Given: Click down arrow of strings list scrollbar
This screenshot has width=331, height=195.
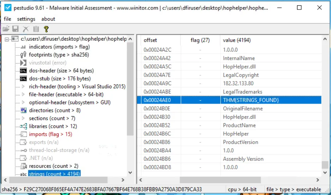Looking at the screenshot, I should pos(325,173).
